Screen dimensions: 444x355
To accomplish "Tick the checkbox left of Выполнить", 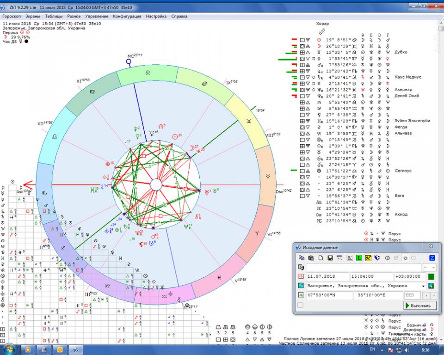I will [301, 305].
